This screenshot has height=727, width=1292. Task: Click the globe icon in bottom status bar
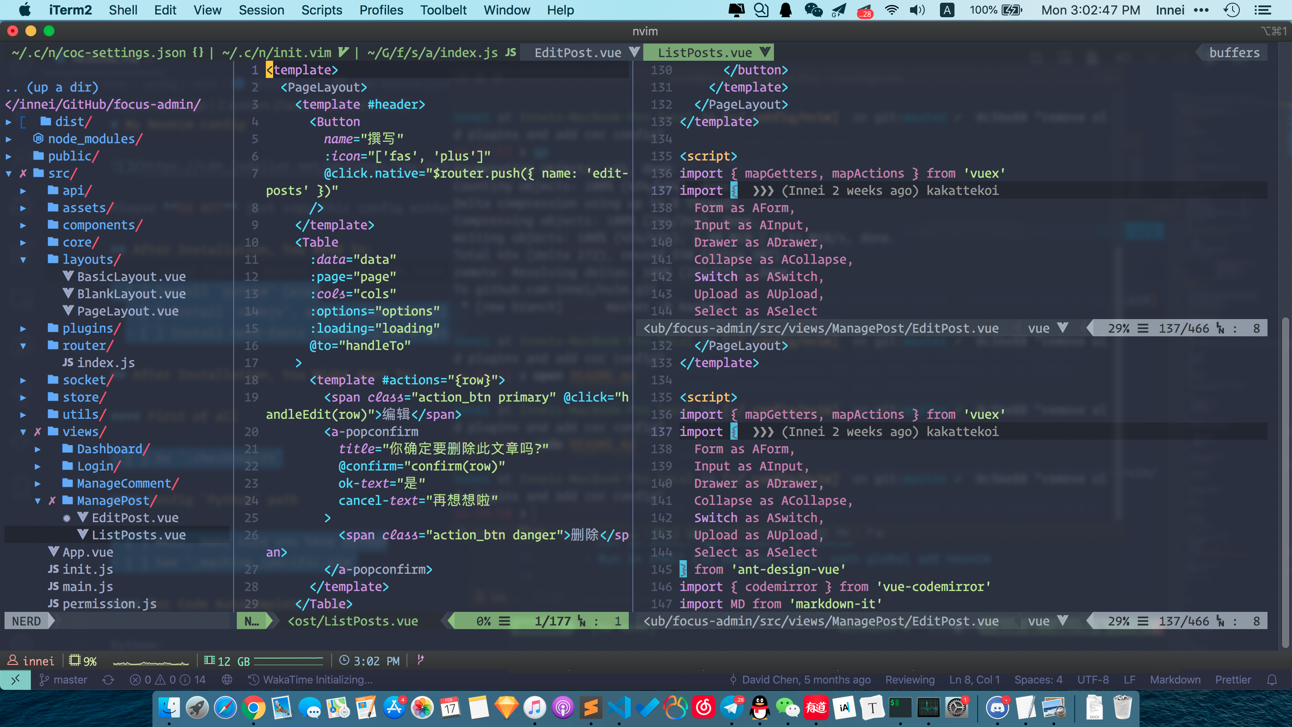(227, 679)
